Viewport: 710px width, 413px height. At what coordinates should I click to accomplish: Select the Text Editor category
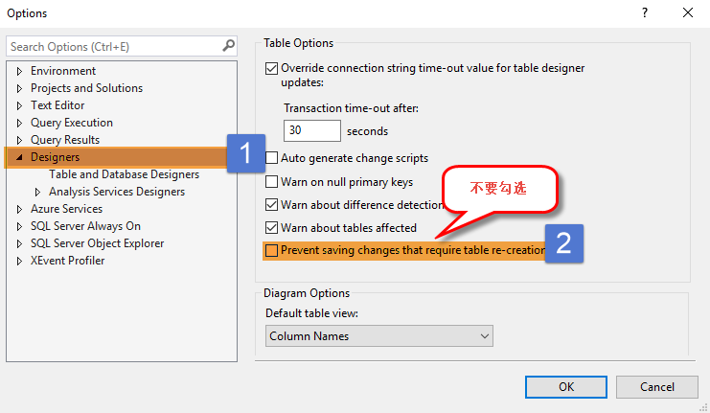click(57, 105)
